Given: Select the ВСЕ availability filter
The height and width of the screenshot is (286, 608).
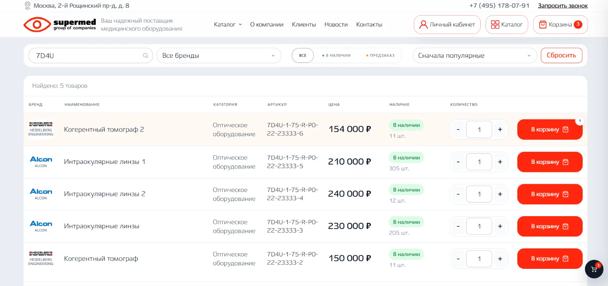Looking at the screenshot, I should click(x=303, y=55).
